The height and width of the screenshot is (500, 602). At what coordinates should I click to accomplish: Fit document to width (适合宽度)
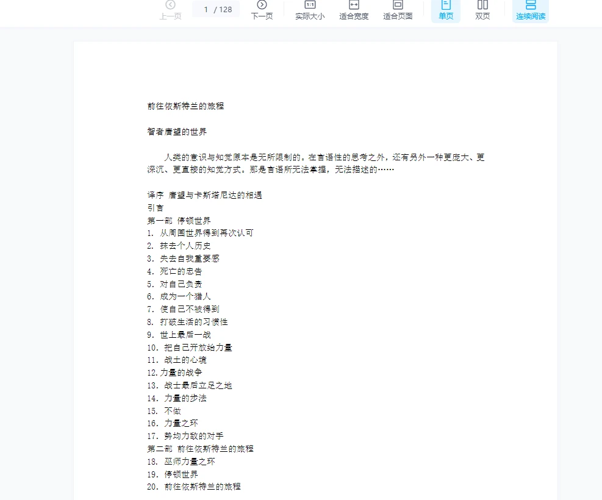[354, 10]
